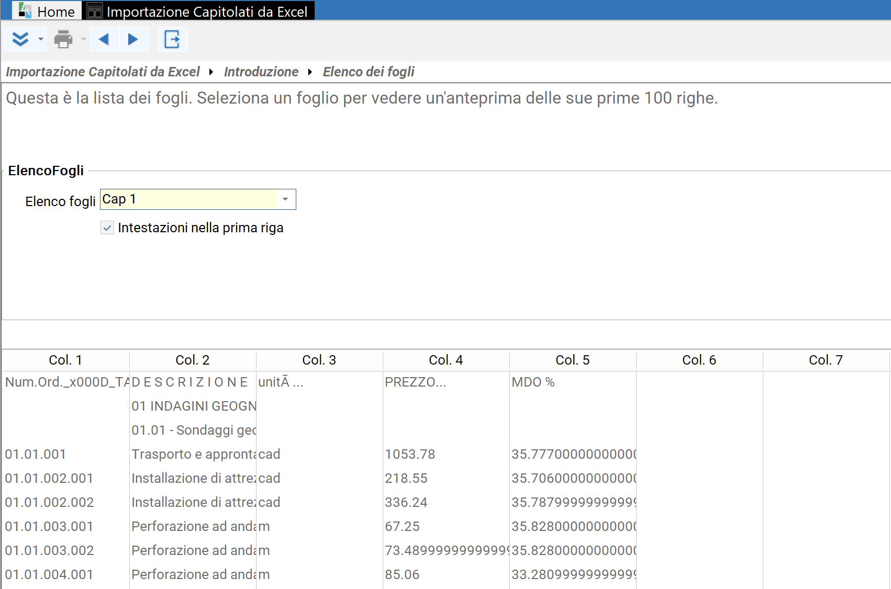
Task: Go forward with the right arrow button
Action: point(133,39)
